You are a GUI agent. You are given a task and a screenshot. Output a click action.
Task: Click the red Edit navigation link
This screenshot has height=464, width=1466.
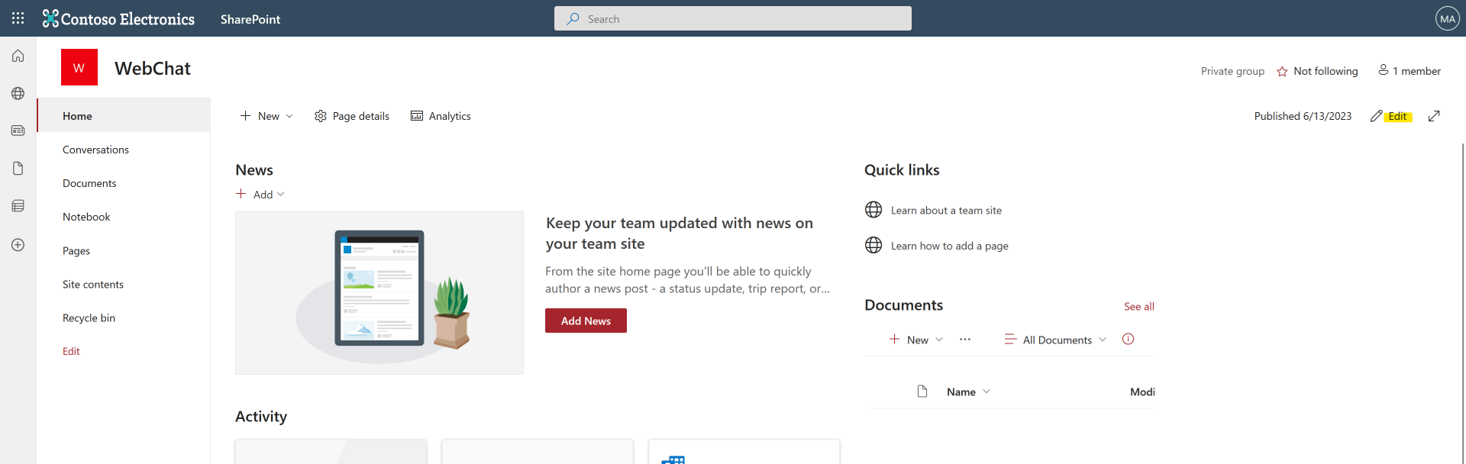click(71, 351)
